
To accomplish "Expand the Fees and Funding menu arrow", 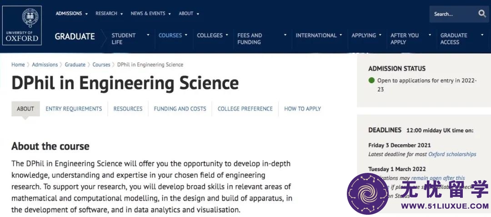I will pyautogui.click(x=285, y=35).
